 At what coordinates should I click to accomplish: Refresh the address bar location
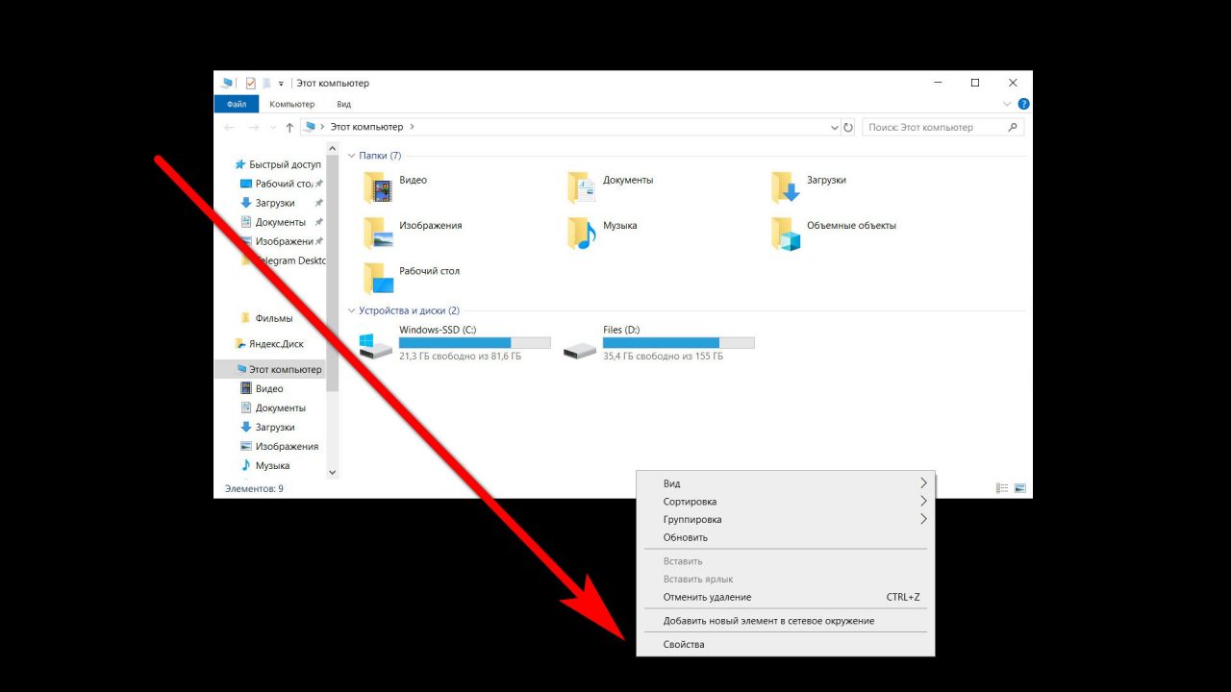[x=848, y=127]
